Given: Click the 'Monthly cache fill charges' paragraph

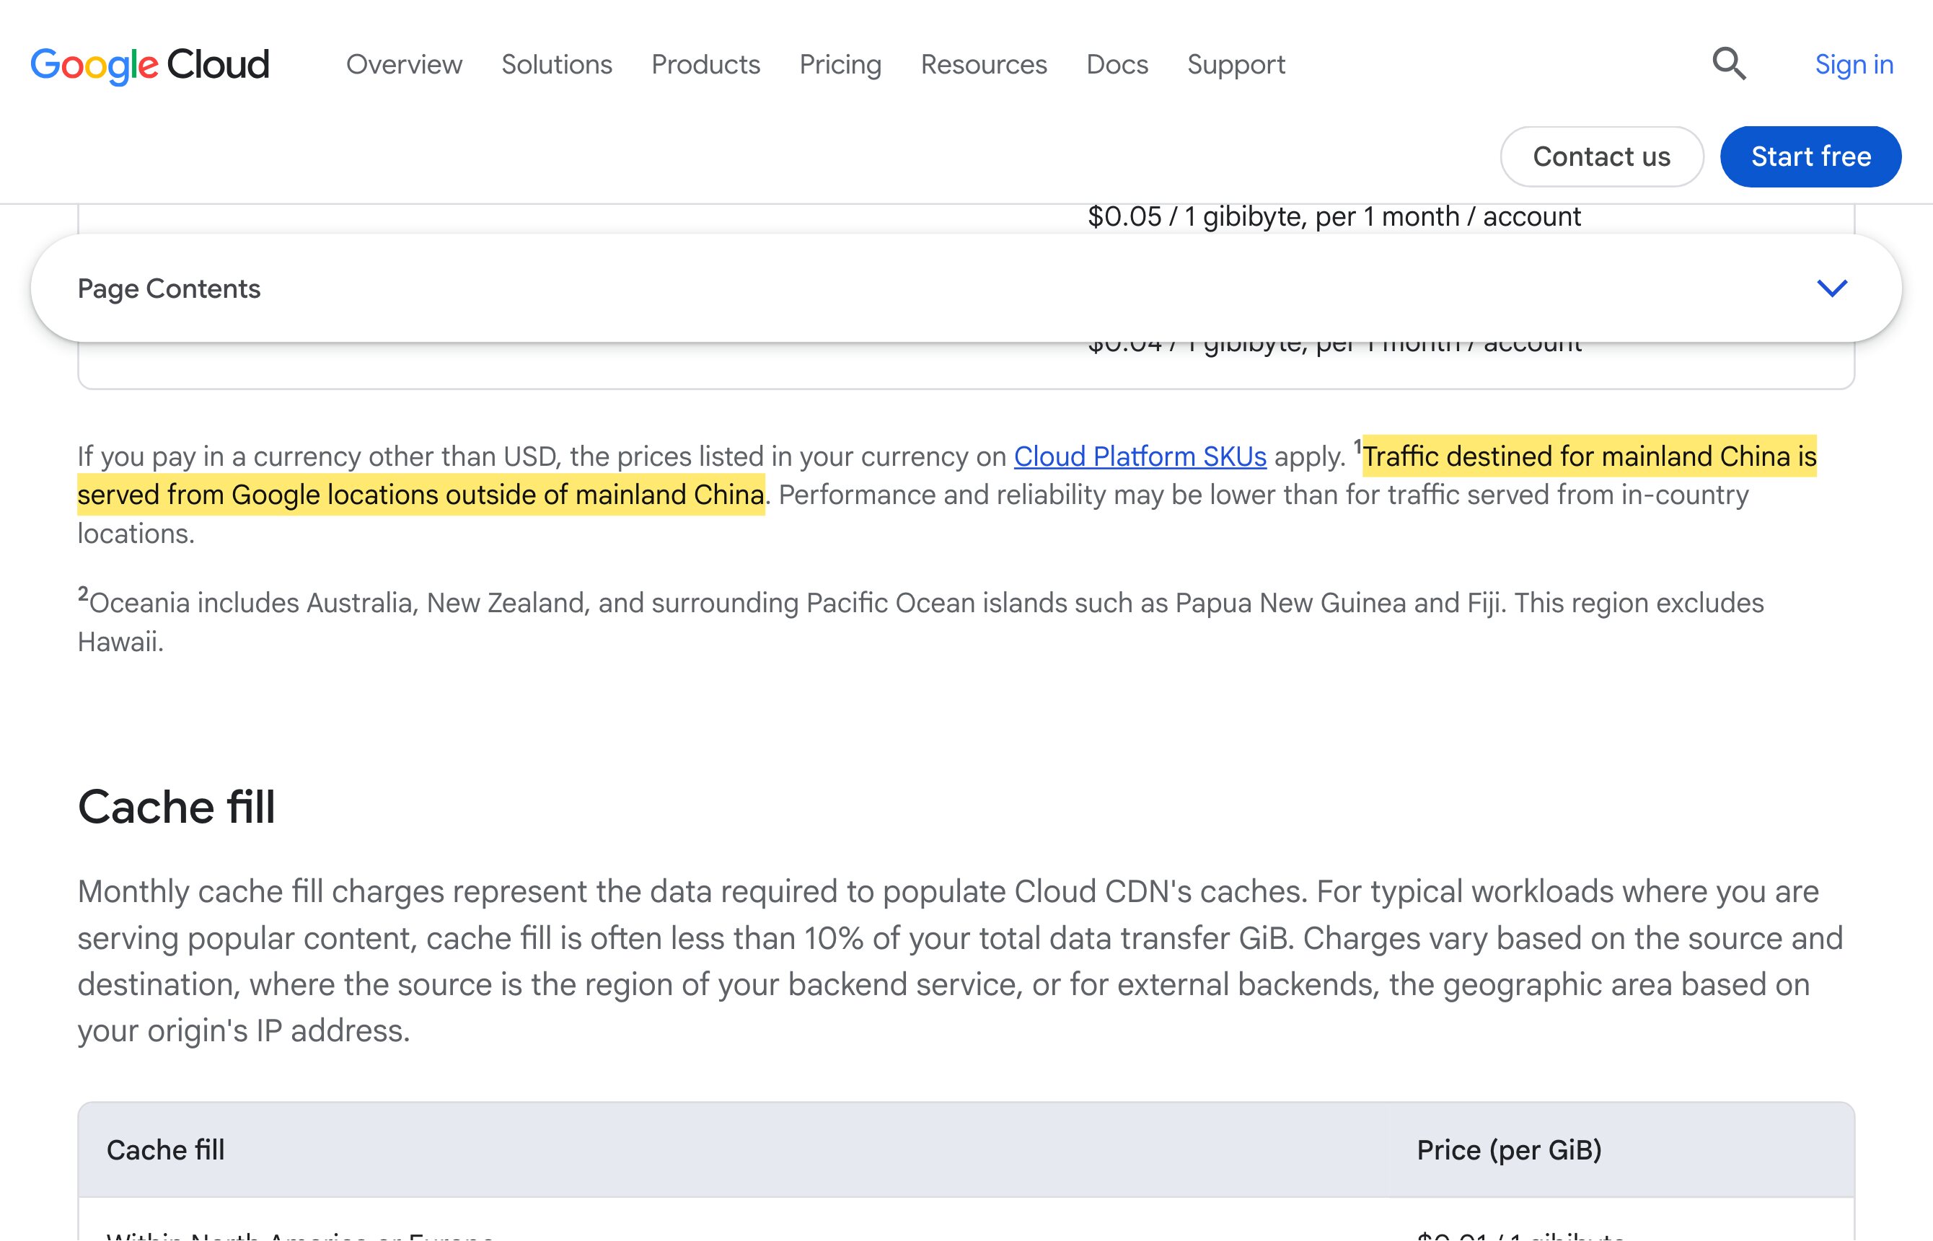Looking at the screenshot, I should 960,961.
